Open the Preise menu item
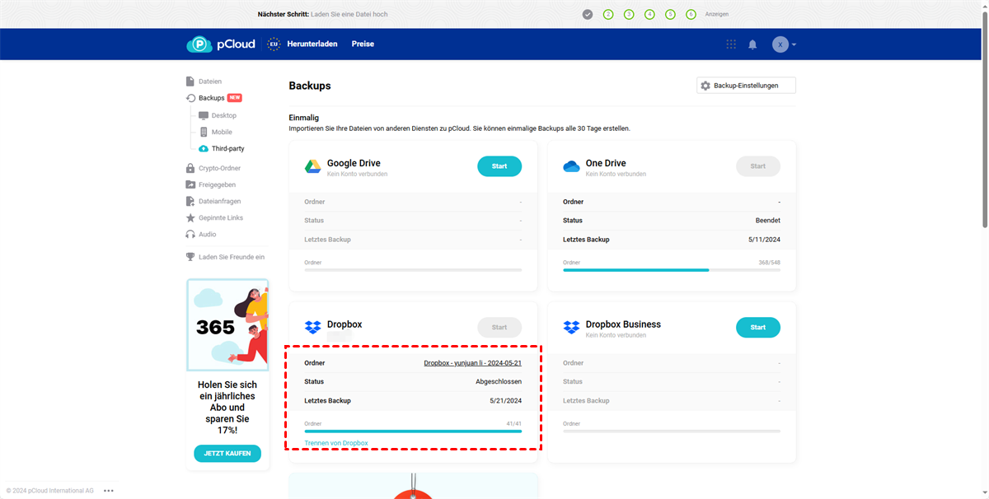Image resolution: width=989 pixels, height=499 pixels. pyautogui.click(x=363, y=44)
